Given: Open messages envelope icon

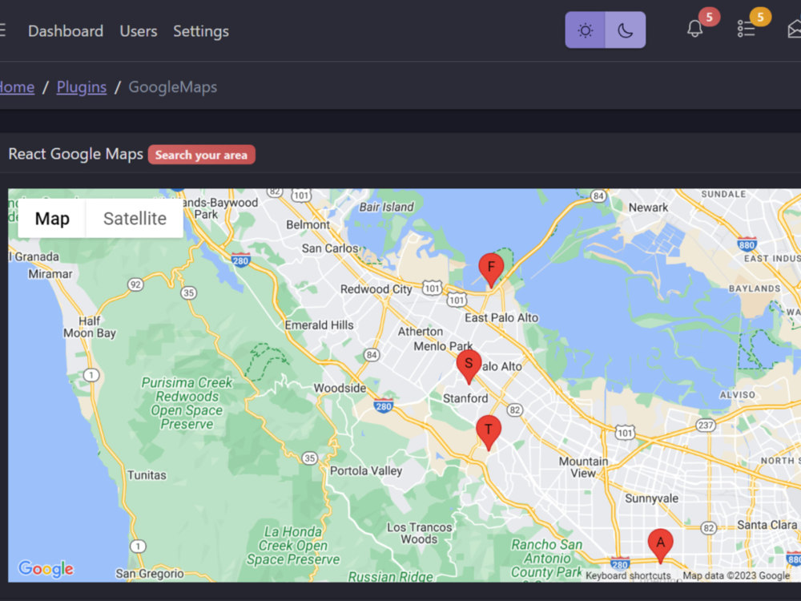Looking at the screenshot, I should [795, 29].
